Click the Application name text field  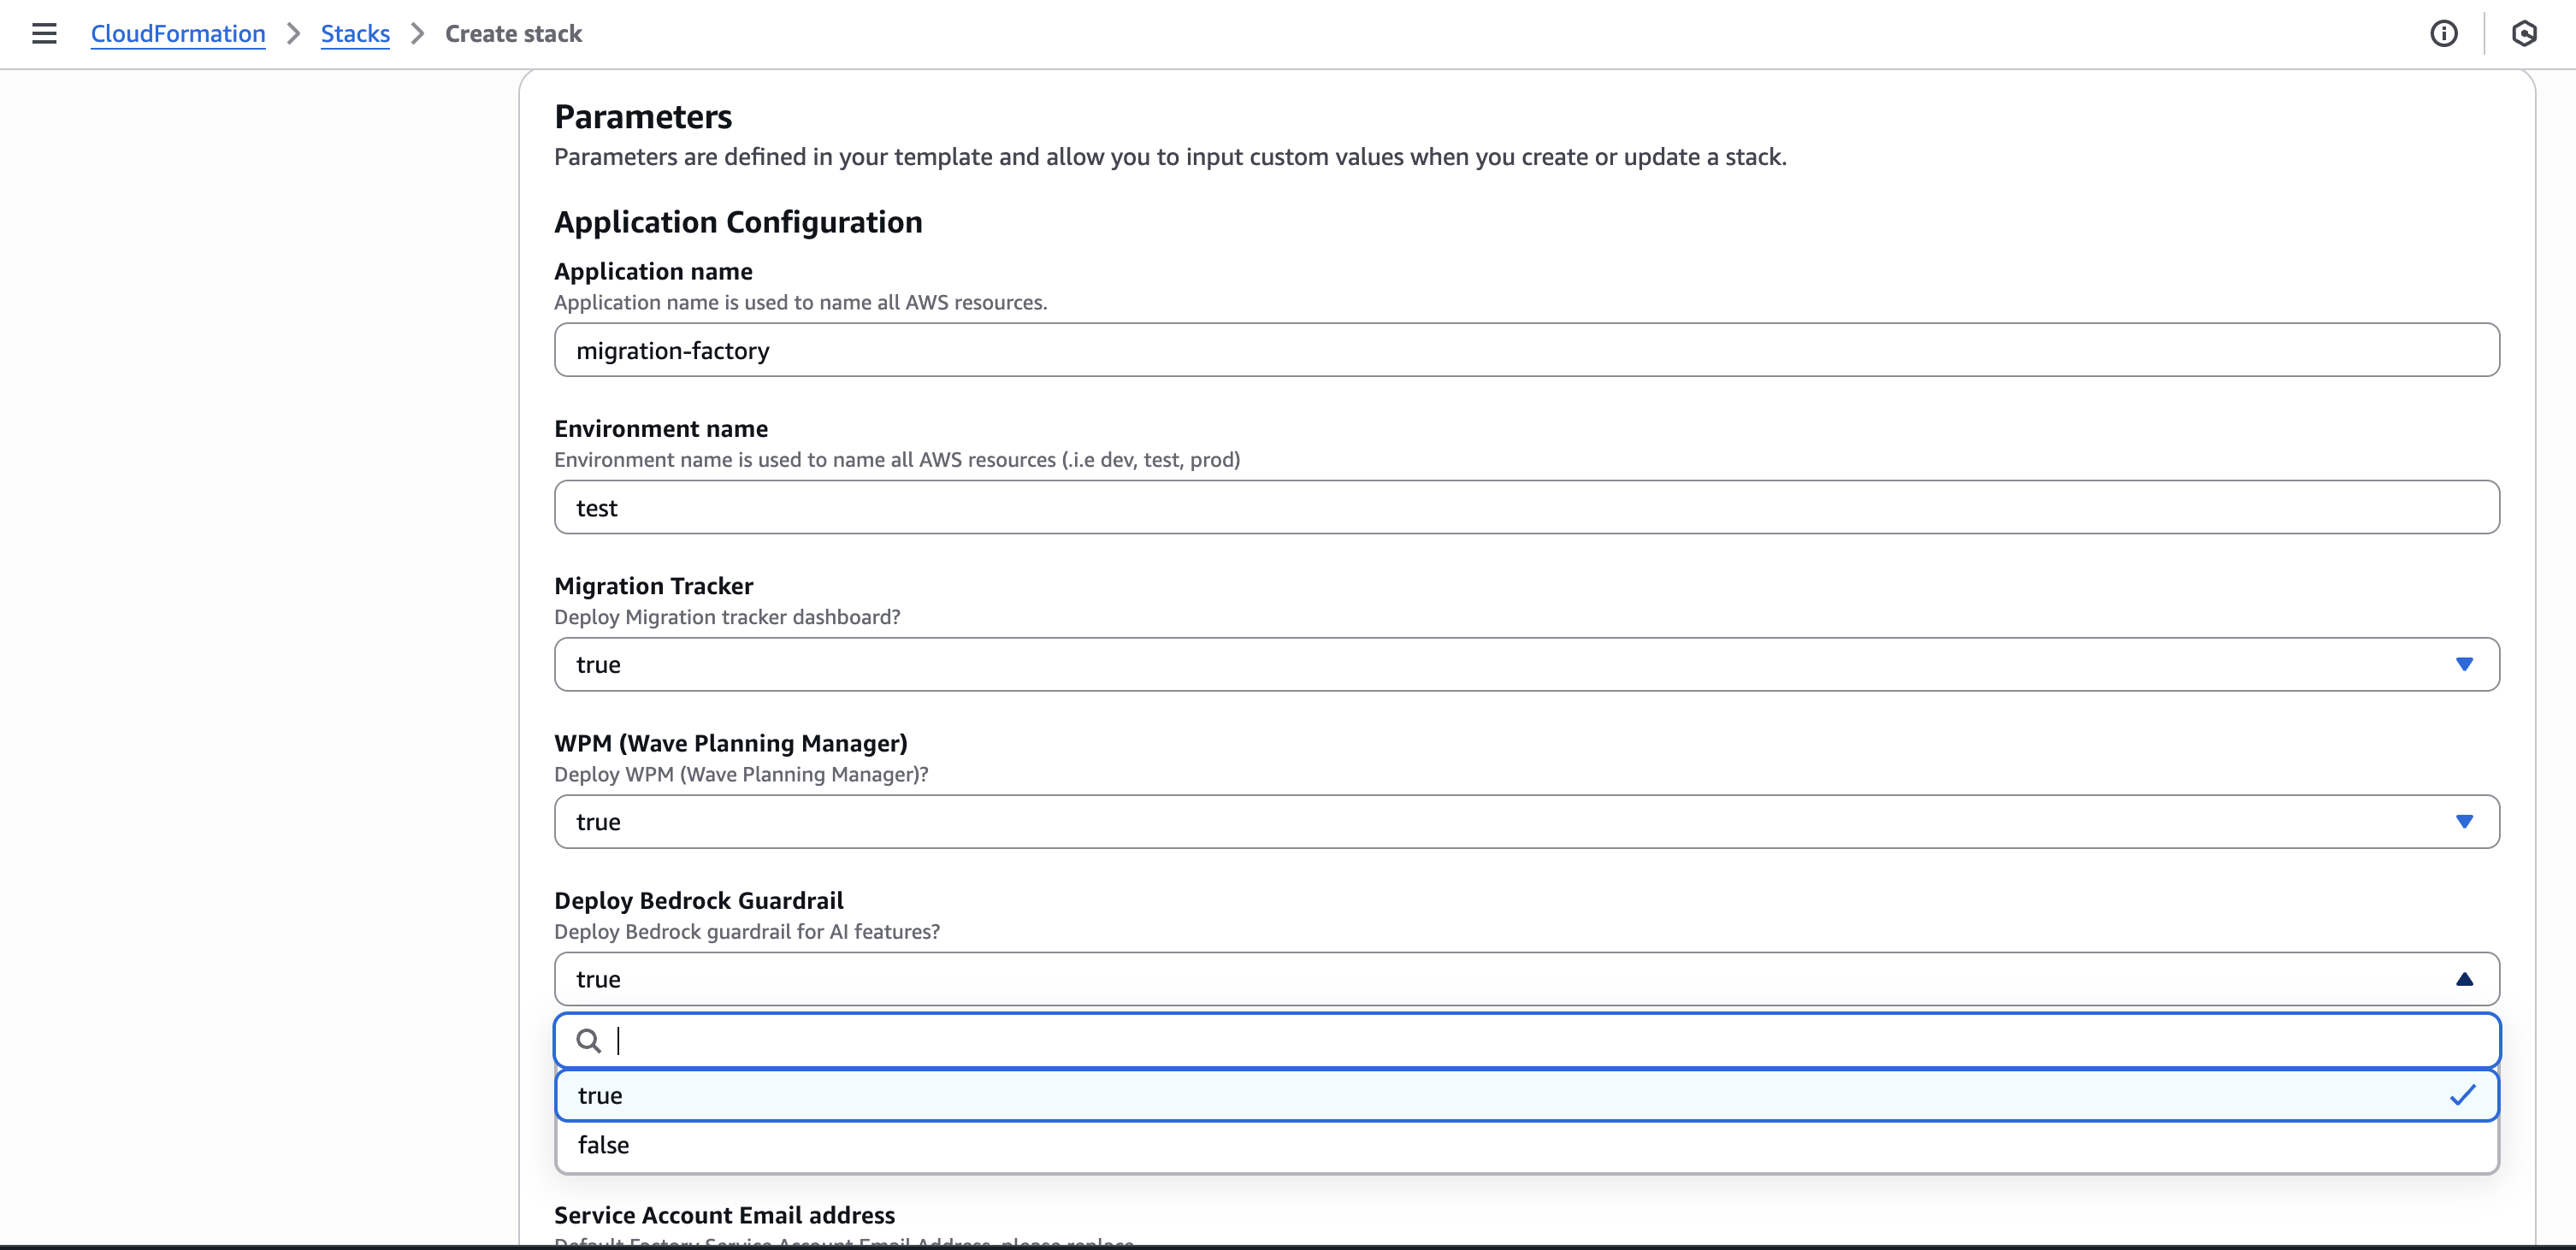1527,350
